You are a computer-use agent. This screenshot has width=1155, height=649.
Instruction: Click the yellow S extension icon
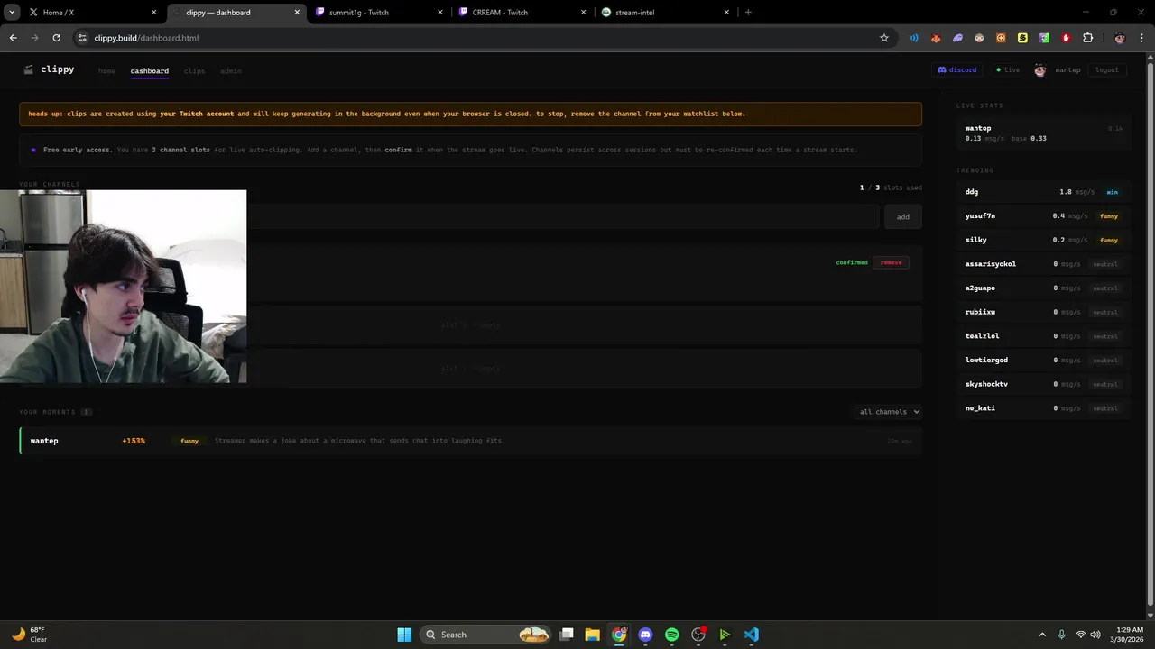(1022, 38)
